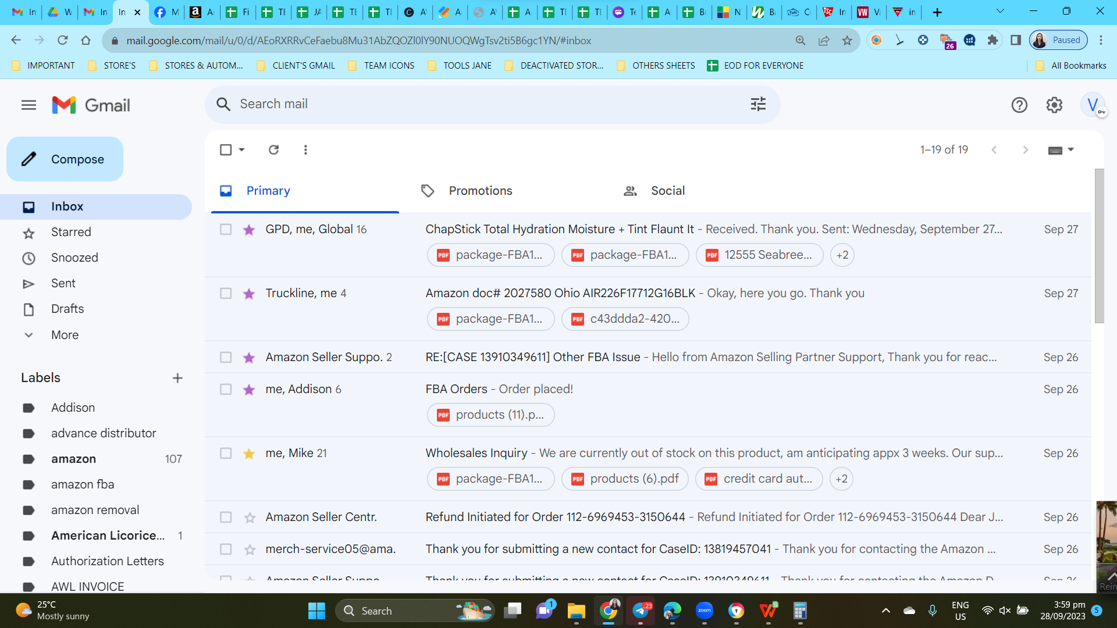Compose a new email
Screen dimensions: 1117x628
[65, 159]
